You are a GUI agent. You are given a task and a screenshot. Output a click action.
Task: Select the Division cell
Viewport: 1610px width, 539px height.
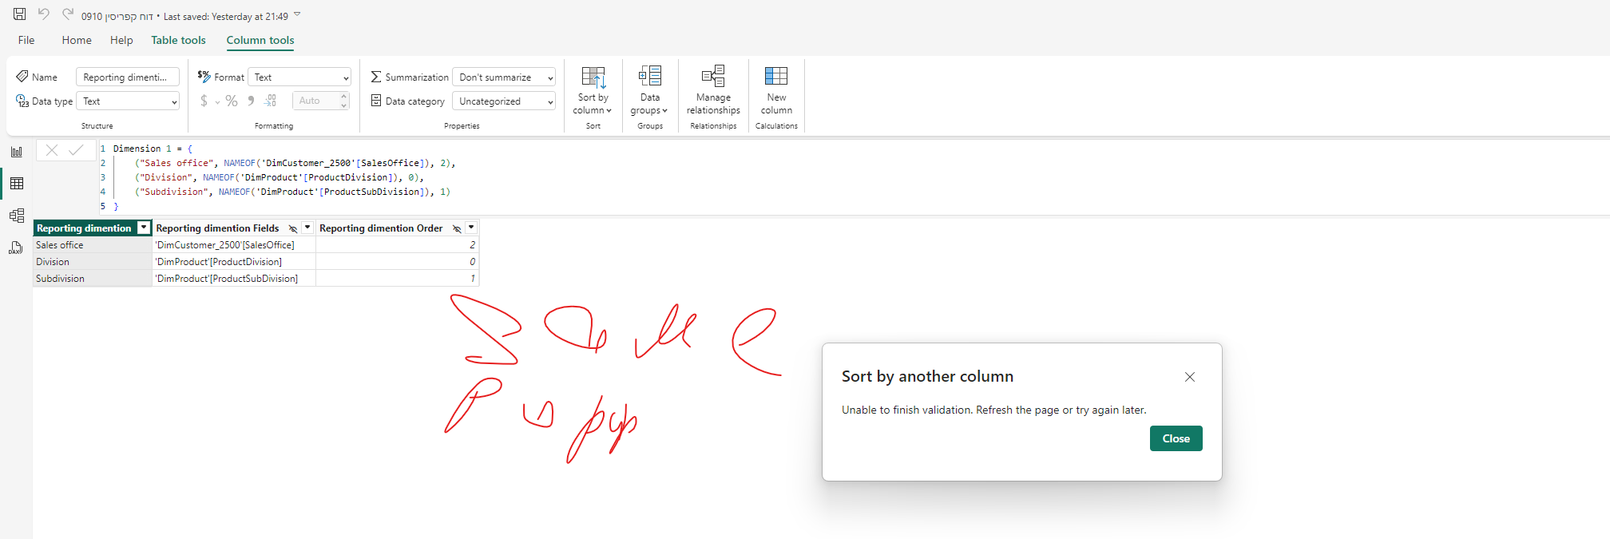pos(93,262)
